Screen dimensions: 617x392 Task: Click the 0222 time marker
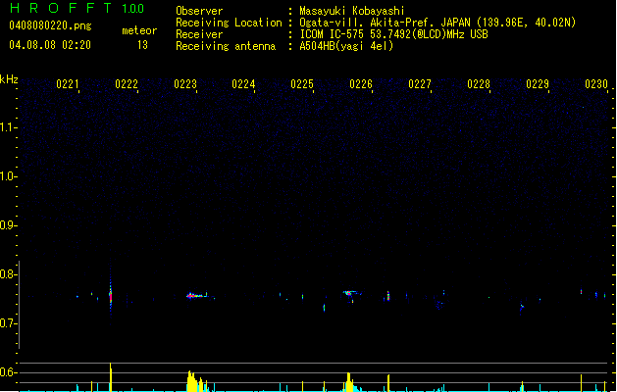click(x=127, y=84)
